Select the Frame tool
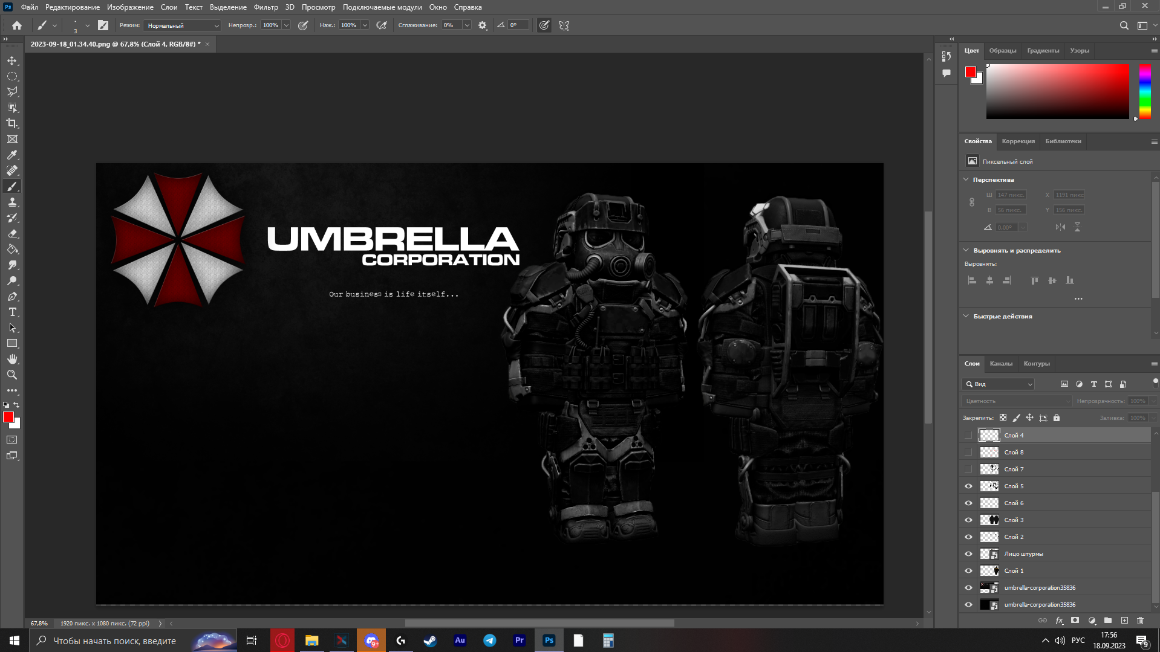This screenshot has height=652, width=1160. pyautogui.click(x=12, y=139)
